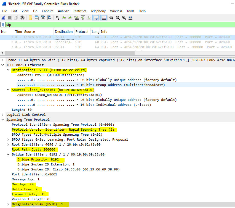Collapse the Destination PVST+ subtree
Image resolution: width=235 pixels, height=208 pixels.
click(x=8, y=70)
